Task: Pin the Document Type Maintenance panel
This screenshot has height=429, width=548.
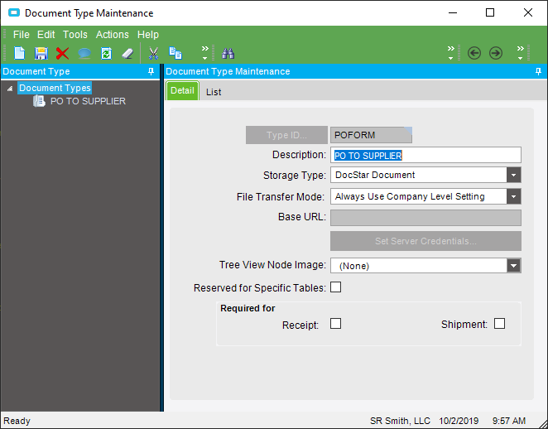Action: [538, 71]
